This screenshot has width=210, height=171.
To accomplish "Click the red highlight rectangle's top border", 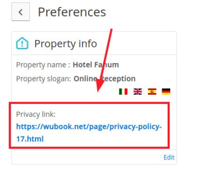I will (x=89, y=103).
